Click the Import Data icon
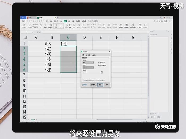 (x=140, y=25)
